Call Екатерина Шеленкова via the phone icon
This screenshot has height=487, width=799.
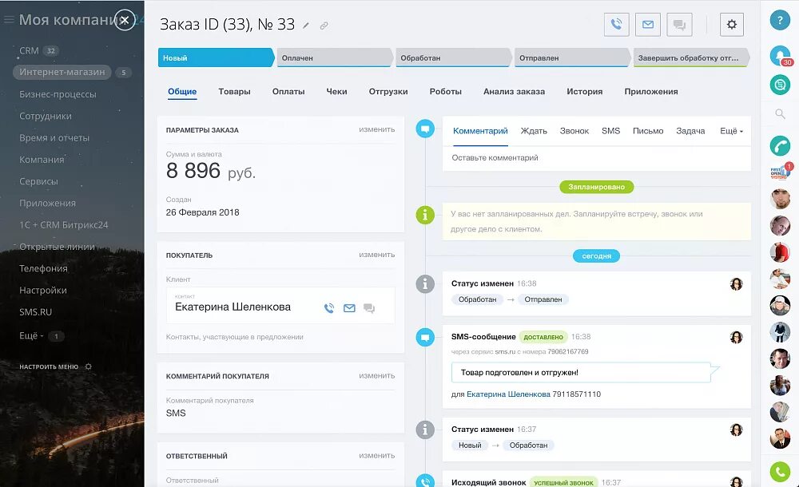(x=329, y=308)
